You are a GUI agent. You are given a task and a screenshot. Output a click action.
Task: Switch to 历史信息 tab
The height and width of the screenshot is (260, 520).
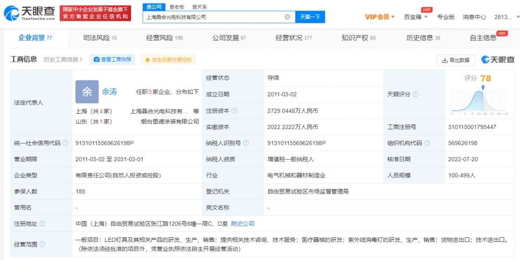coord(423,38)
